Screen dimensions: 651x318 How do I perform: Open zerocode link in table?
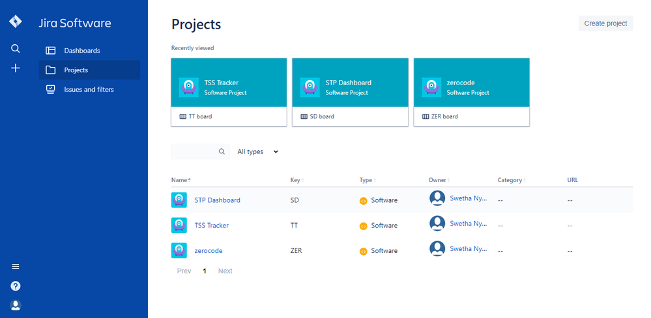(209, 250)
